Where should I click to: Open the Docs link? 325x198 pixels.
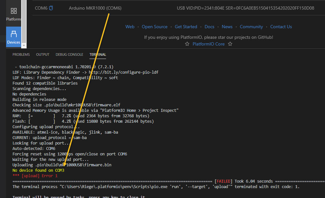(x=209, y=27)
